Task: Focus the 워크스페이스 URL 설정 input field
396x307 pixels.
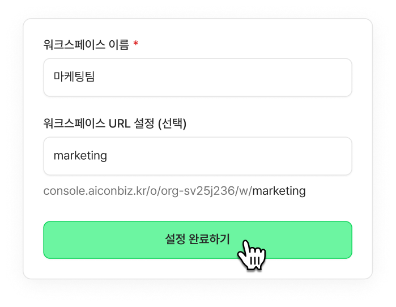Action: tap(198, 156)
